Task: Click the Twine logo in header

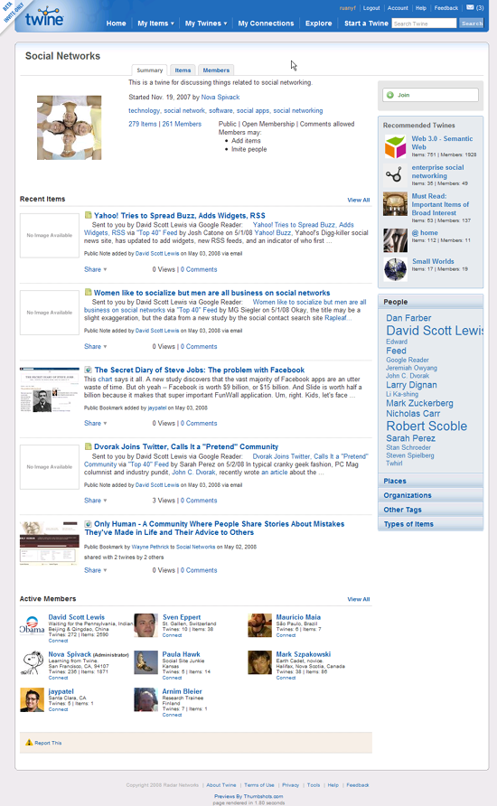Action: pos(44,17)
